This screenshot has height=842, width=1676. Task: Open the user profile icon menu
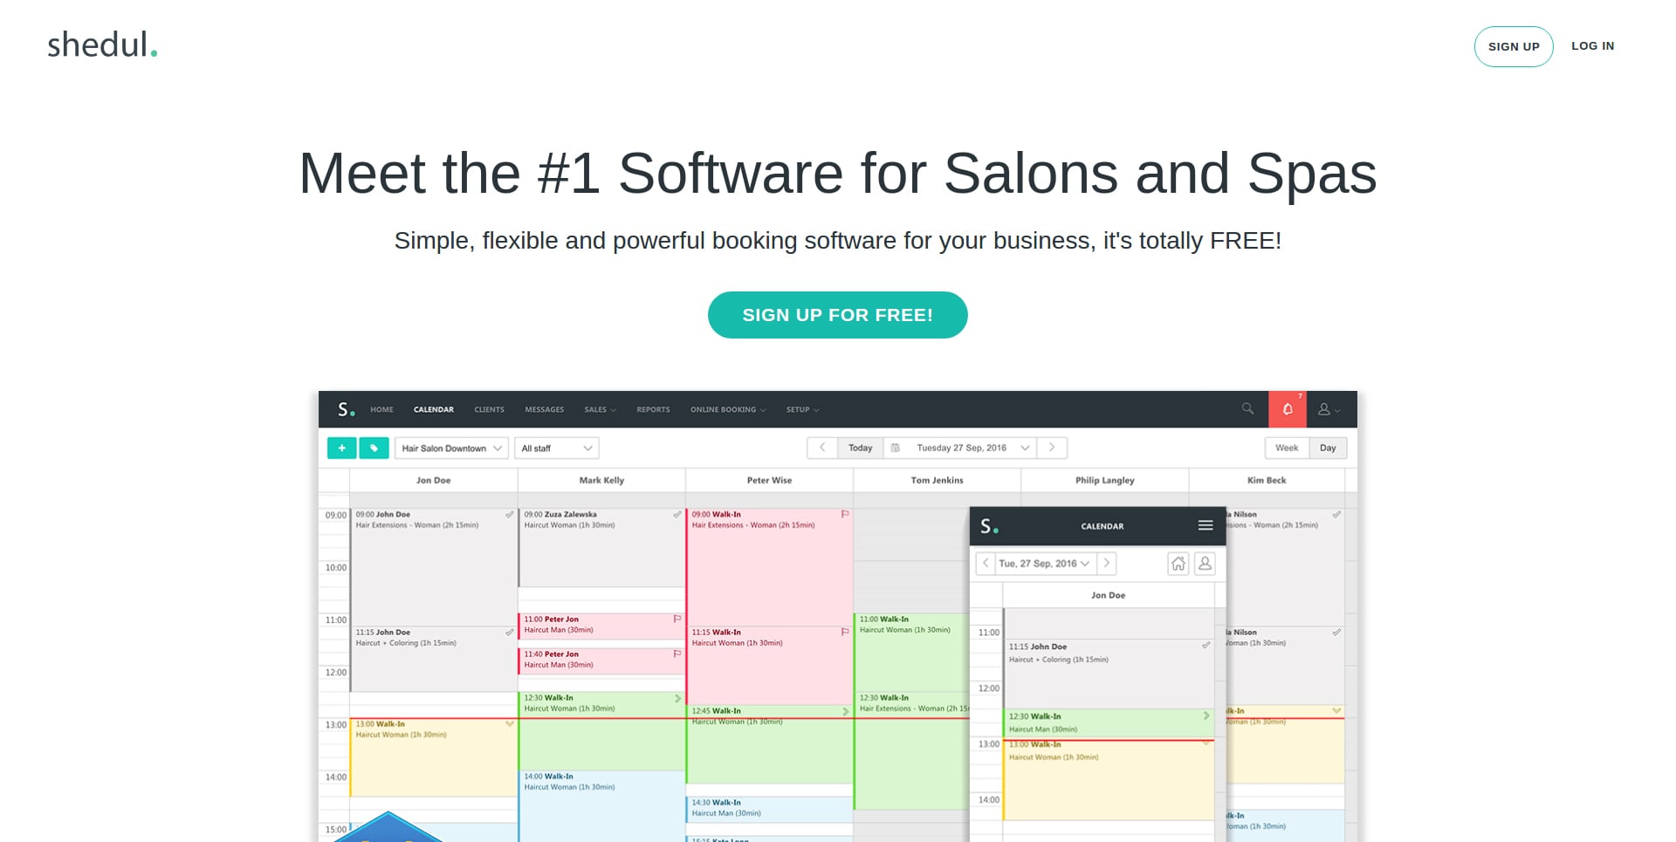[1329, 409]
